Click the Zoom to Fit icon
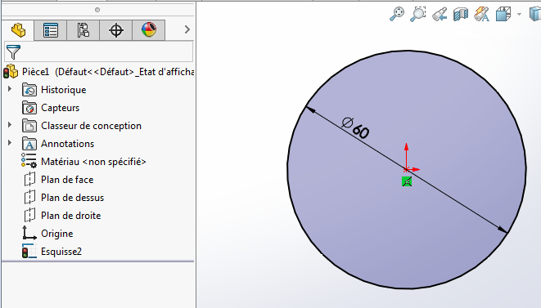The height and width of the screenshot is (308, 541). coord(397,14)
